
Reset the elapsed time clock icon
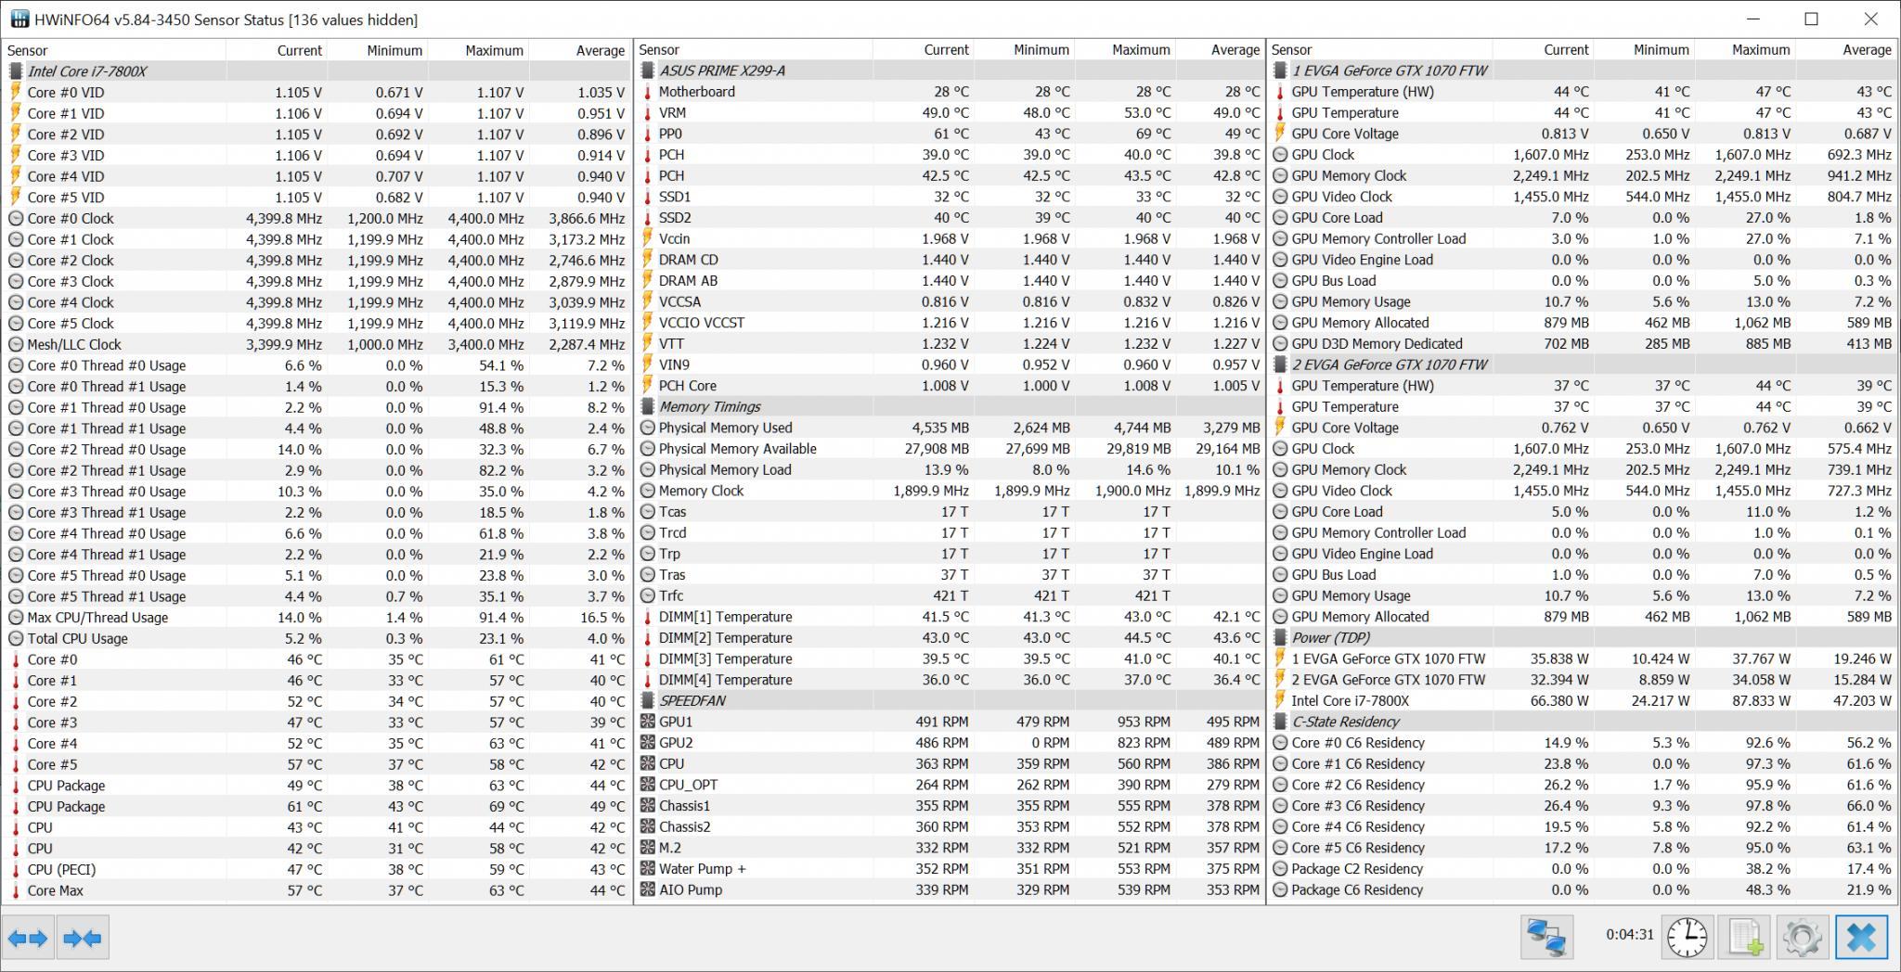coord(1687,937)
